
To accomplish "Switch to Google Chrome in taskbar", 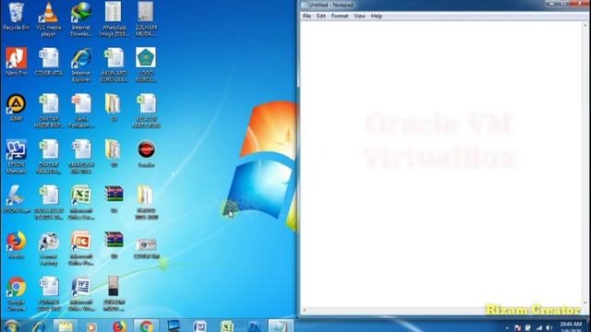I will [146, 326].
